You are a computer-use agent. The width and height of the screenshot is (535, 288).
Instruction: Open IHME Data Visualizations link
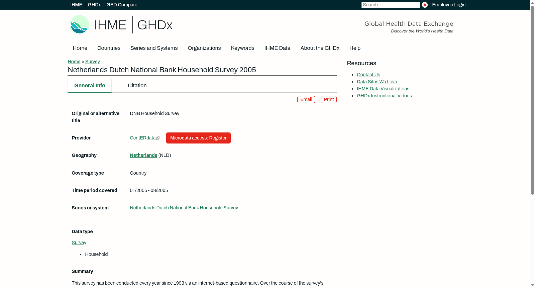point(383,89)
